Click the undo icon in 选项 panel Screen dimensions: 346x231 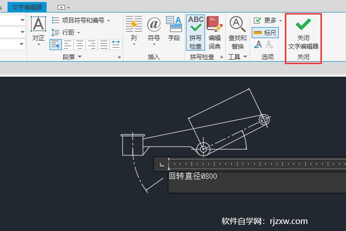(258, 45)
